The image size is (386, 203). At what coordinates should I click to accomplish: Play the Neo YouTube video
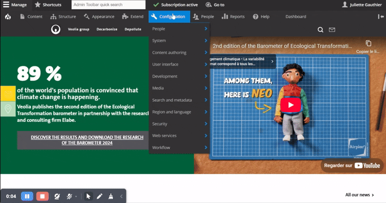[x=290, y=105]
